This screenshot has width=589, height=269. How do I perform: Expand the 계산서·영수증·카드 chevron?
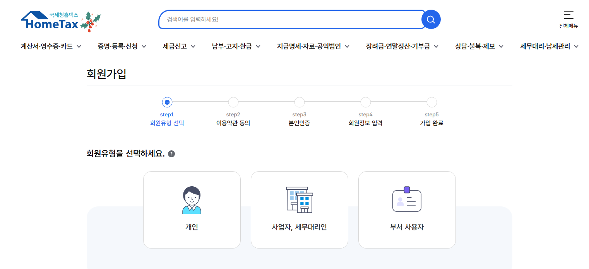pos(79,46)
